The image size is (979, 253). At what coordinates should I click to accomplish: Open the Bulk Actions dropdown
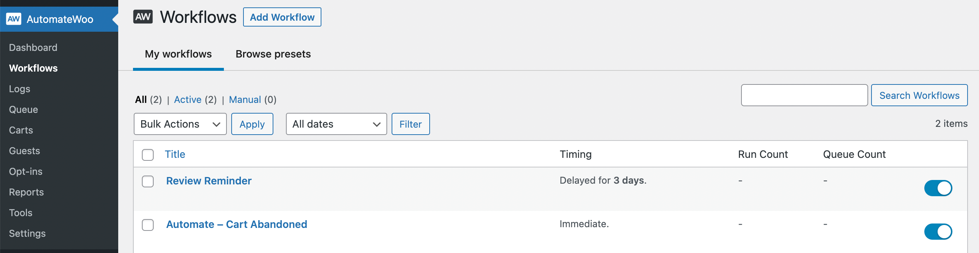pos(180,124)
